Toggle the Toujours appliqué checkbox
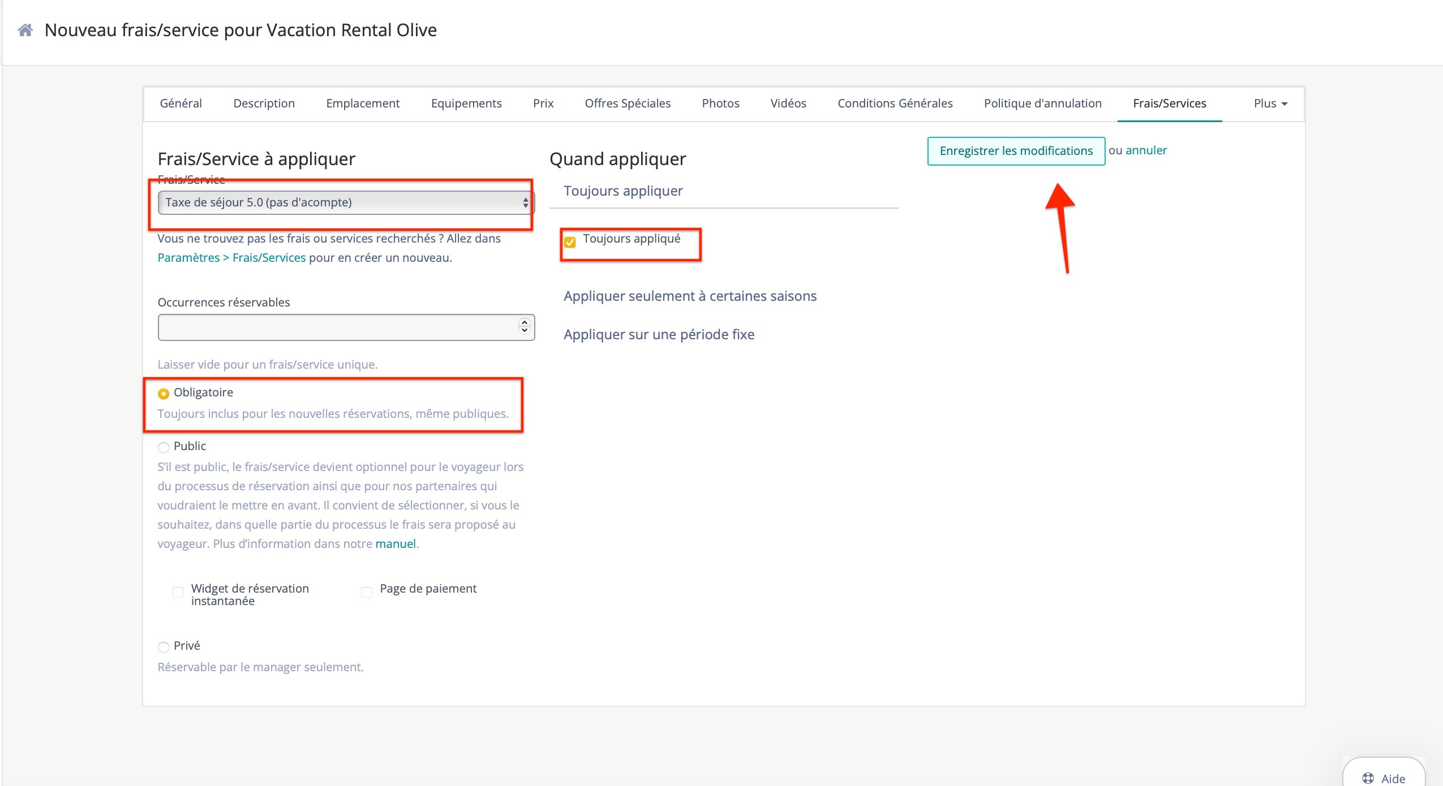Screen dimensions: 1443x786 570,242
